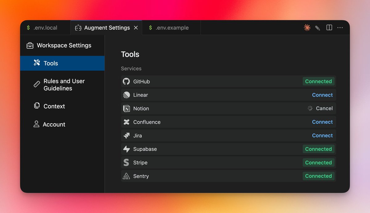This screenshot has width=370, height=213.
Task: Toggle the split editor layout icon
Action: pyautogui.click(x=329, y=28)
